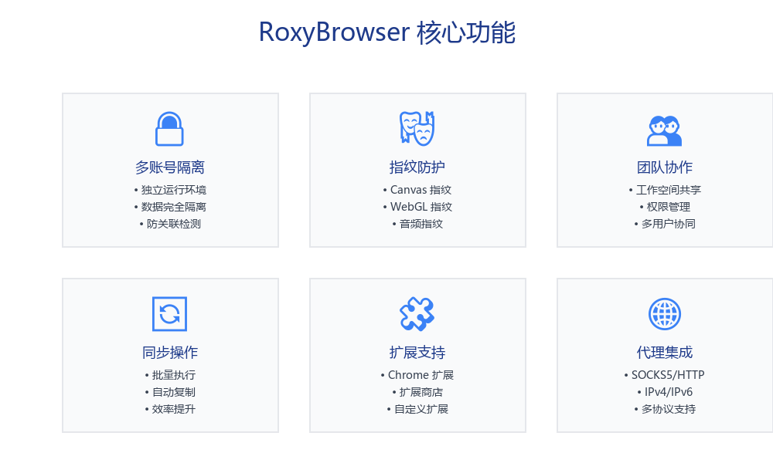Click the sync arrows icon for 同步操作

(x=169, y=314)
